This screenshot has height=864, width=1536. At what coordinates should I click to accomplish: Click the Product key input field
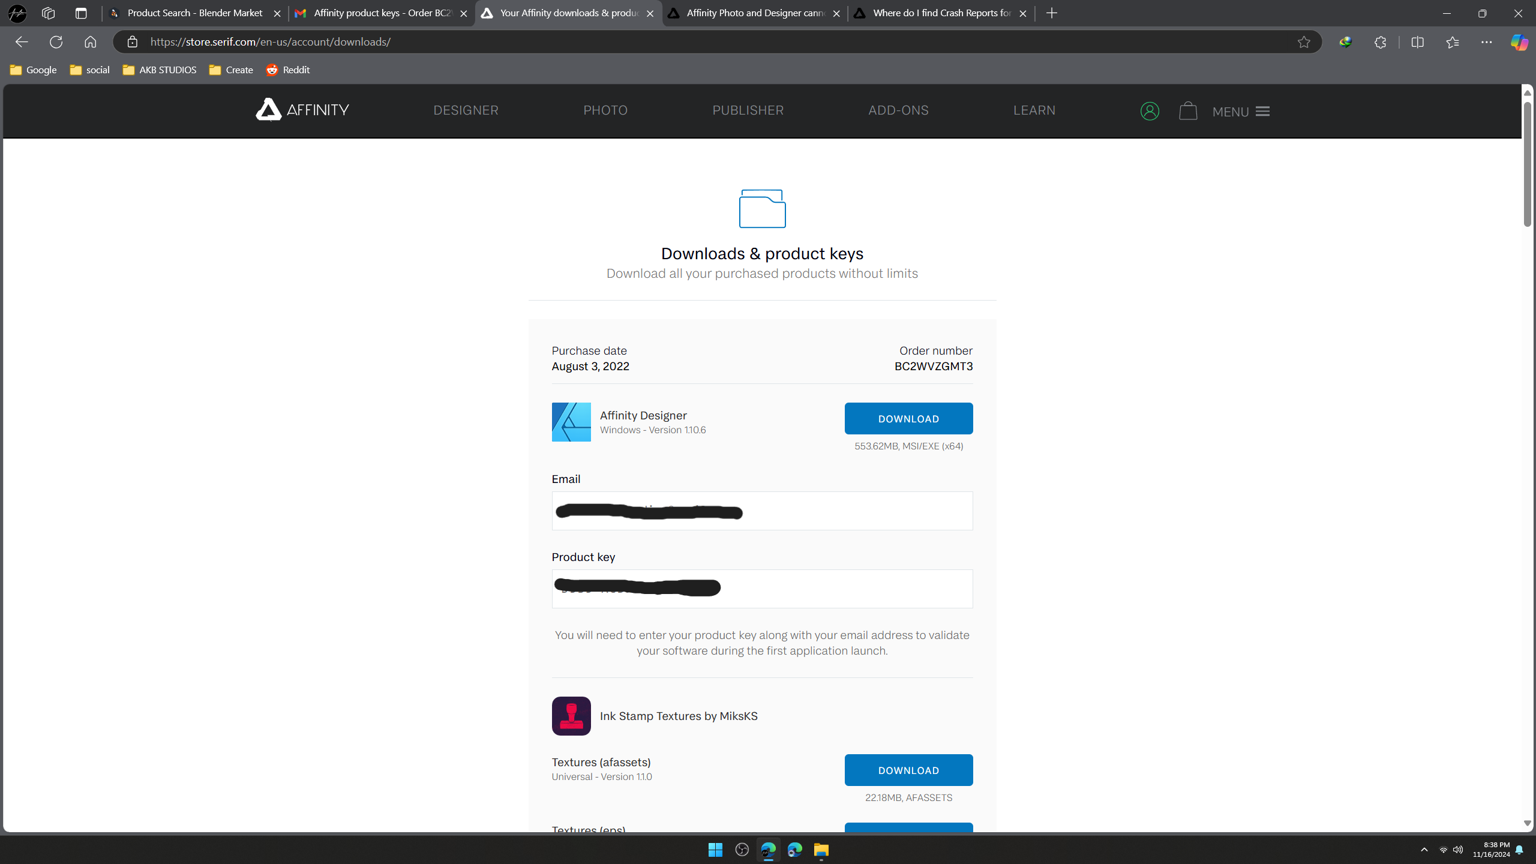[x=762, y=589]
